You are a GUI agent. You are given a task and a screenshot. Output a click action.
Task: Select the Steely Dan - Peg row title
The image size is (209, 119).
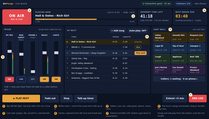(x=79, y=59)
